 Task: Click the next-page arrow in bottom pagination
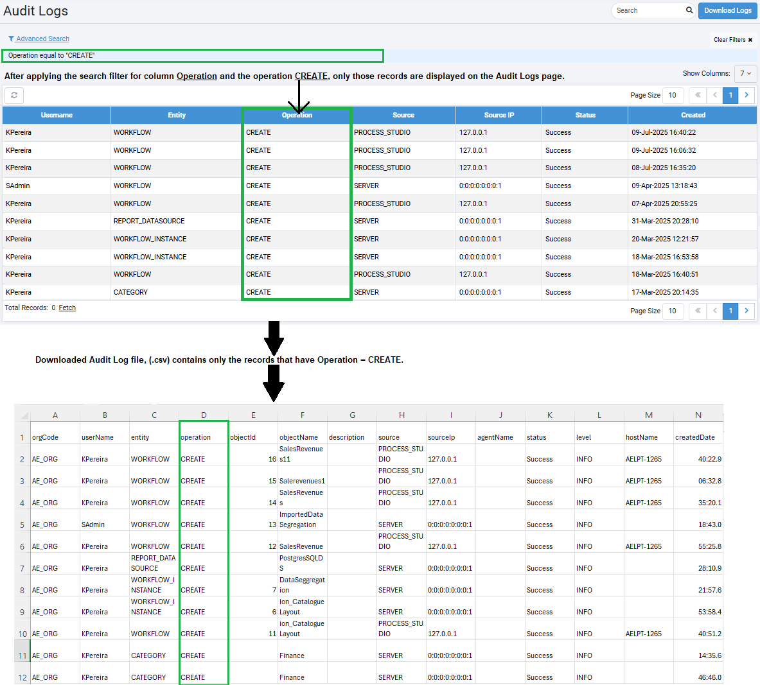tap(747, 311)
